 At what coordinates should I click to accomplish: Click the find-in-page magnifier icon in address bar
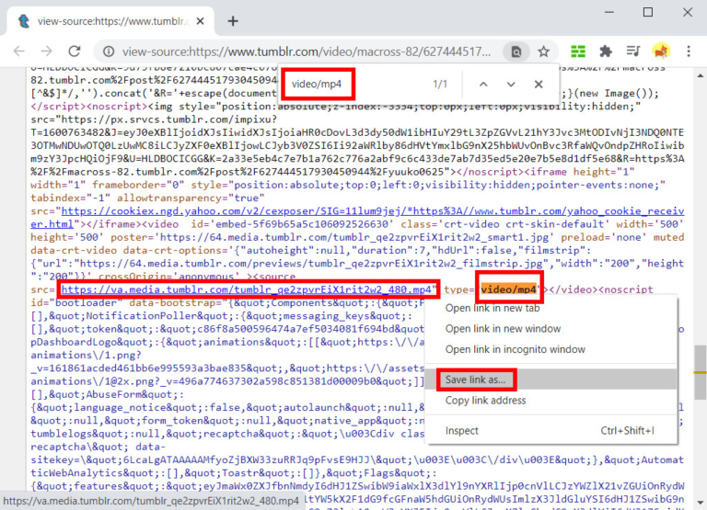(516, 51)
